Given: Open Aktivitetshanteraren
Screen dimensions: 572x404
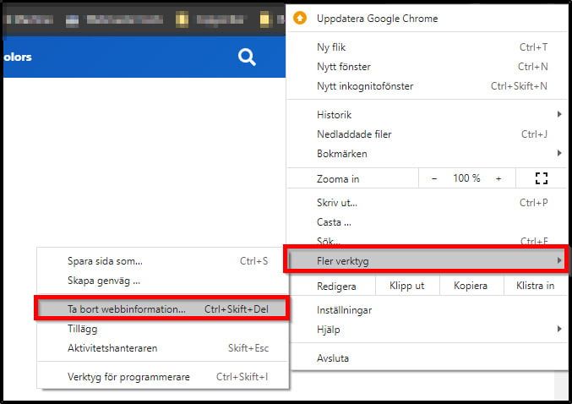Looking at the screenshot, I should pyautogui.click(x=163, y=348).
